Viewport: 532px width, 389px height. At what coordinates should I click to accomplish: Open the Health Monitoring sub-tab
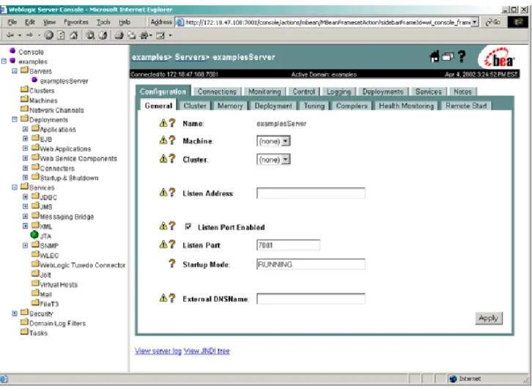406,105
